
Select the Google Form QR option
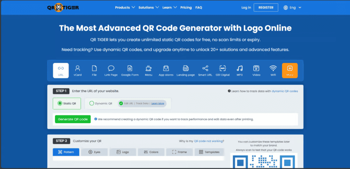tap(130, 70)
